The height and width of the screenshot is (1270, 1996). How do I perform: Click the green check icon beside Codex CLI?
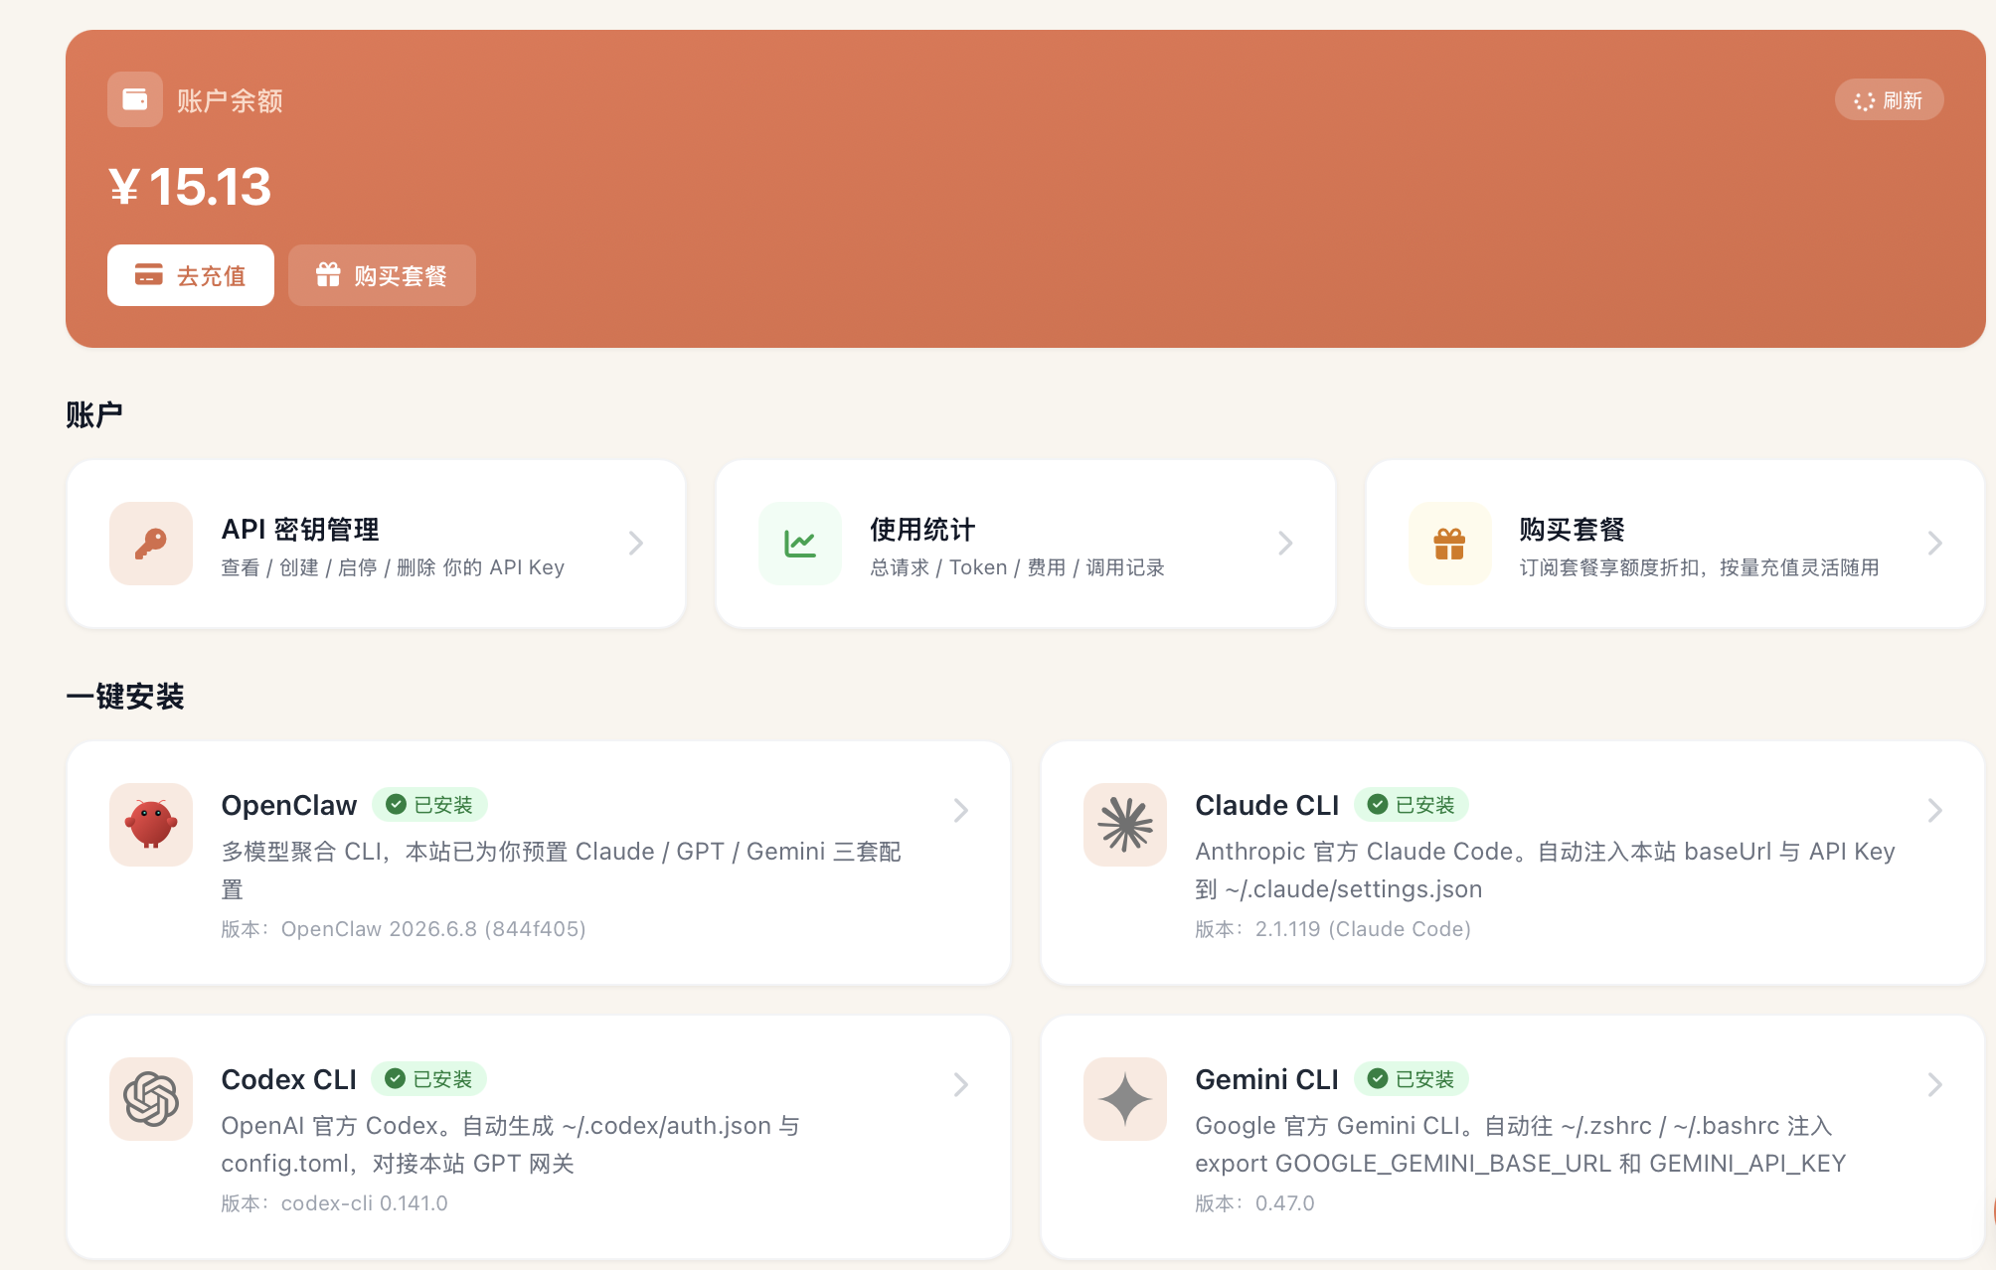(x=395, y=1079)
